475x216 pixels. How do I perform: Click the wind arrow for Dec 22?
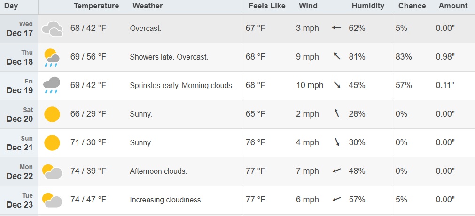click(336, 171)
